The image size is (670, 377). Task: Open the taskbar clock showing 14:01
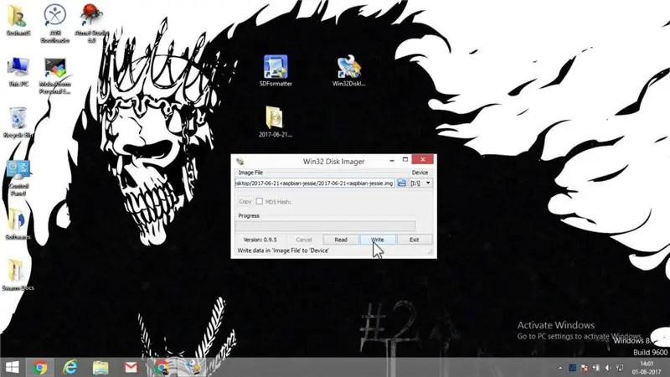pos(647,368)
